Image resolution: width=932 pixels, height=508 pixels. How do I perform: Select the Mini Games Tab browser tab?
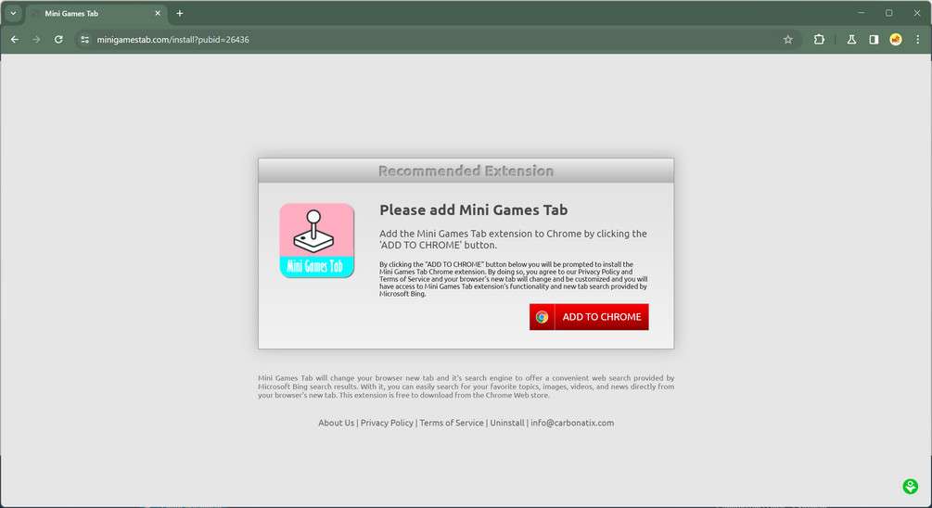(96, 13)
